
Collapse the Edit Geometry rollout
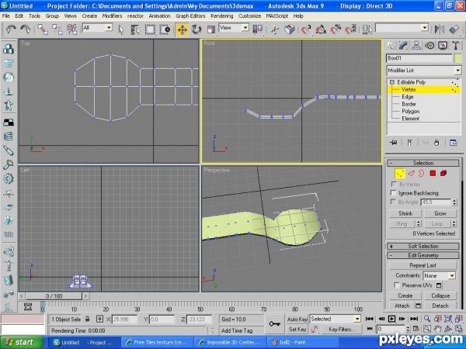coord(423,255)
